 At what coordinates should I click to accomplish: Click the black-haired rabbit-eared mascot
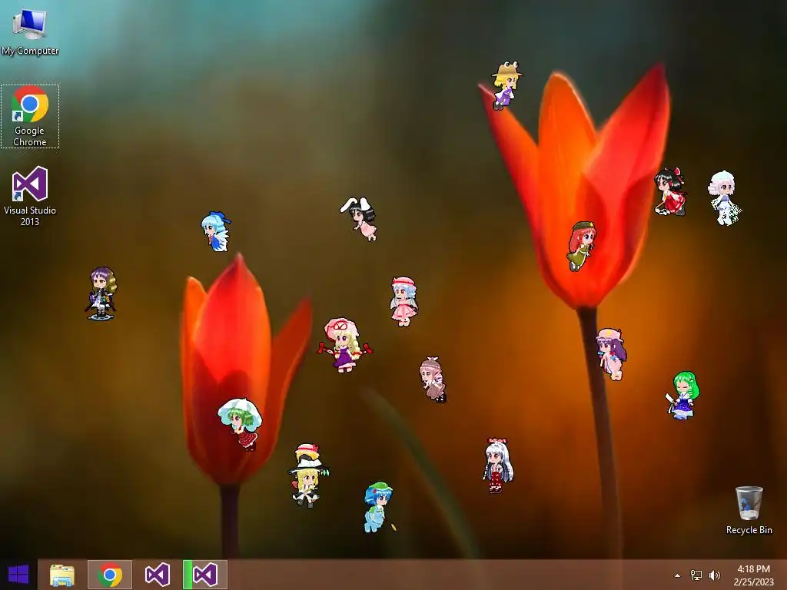359,218
